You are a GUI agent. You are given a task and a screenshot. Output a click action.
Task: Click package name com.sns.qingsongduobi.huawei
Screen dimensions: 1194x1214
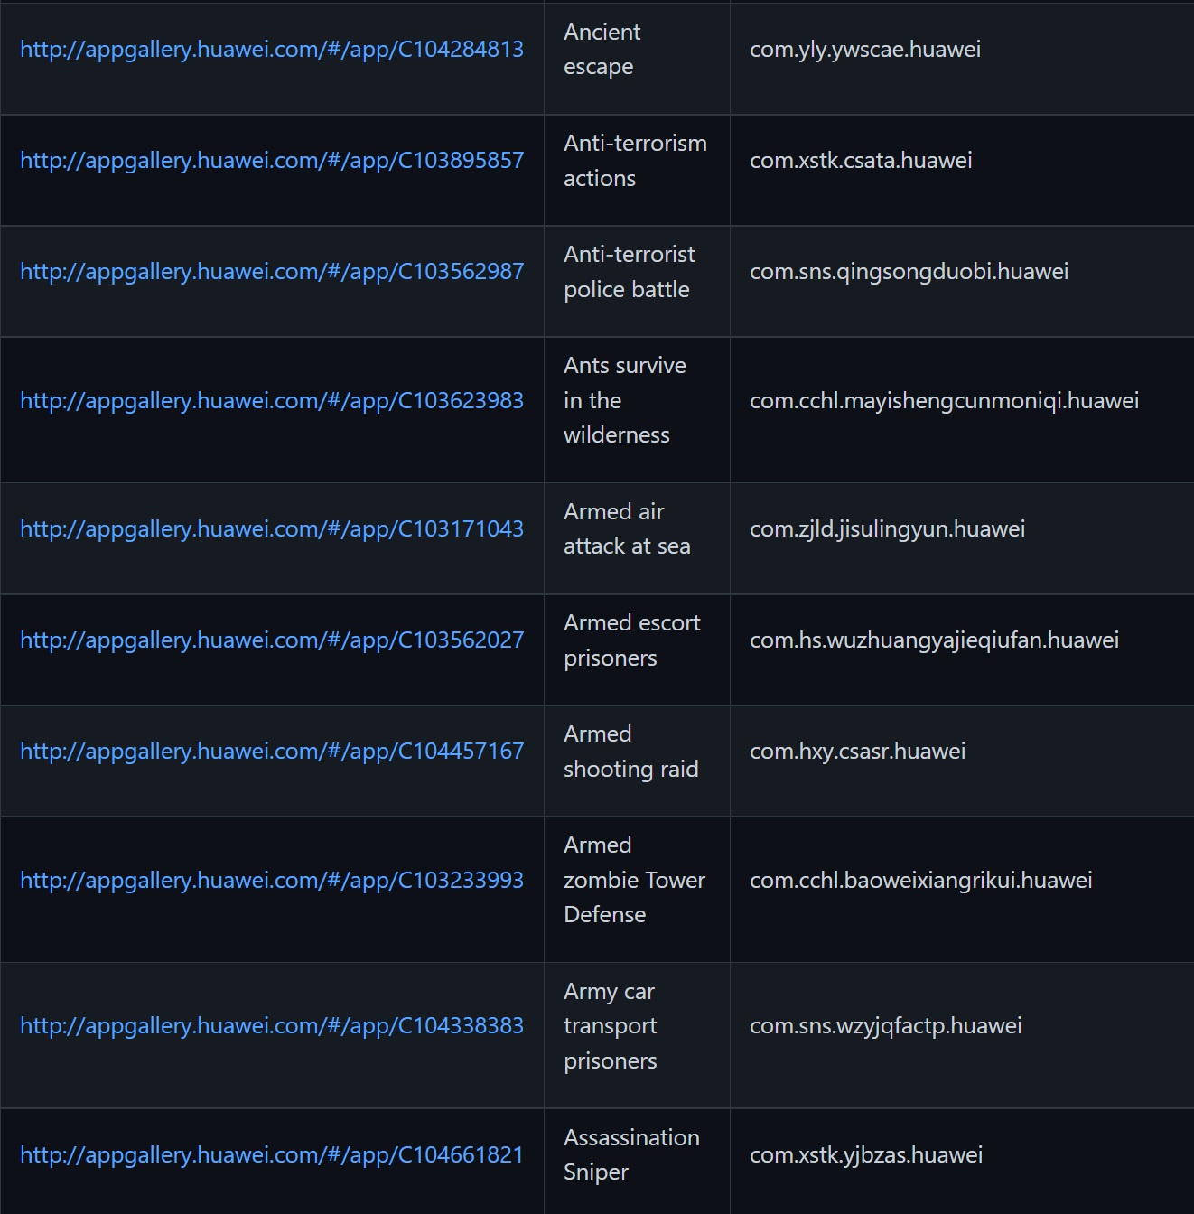[909, 272]
